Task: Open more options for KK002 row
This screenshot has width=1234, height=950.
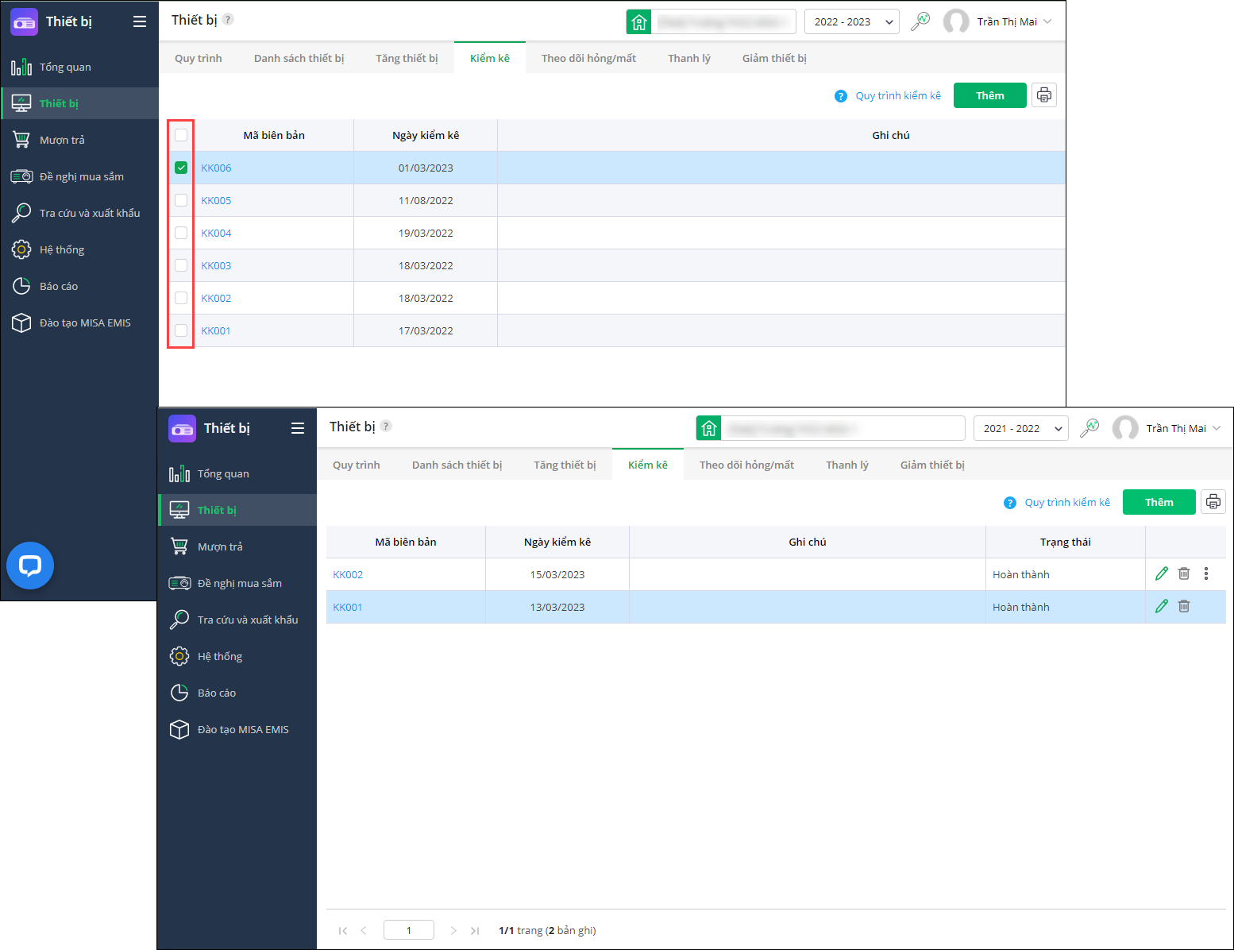Action: [1206, 573]
